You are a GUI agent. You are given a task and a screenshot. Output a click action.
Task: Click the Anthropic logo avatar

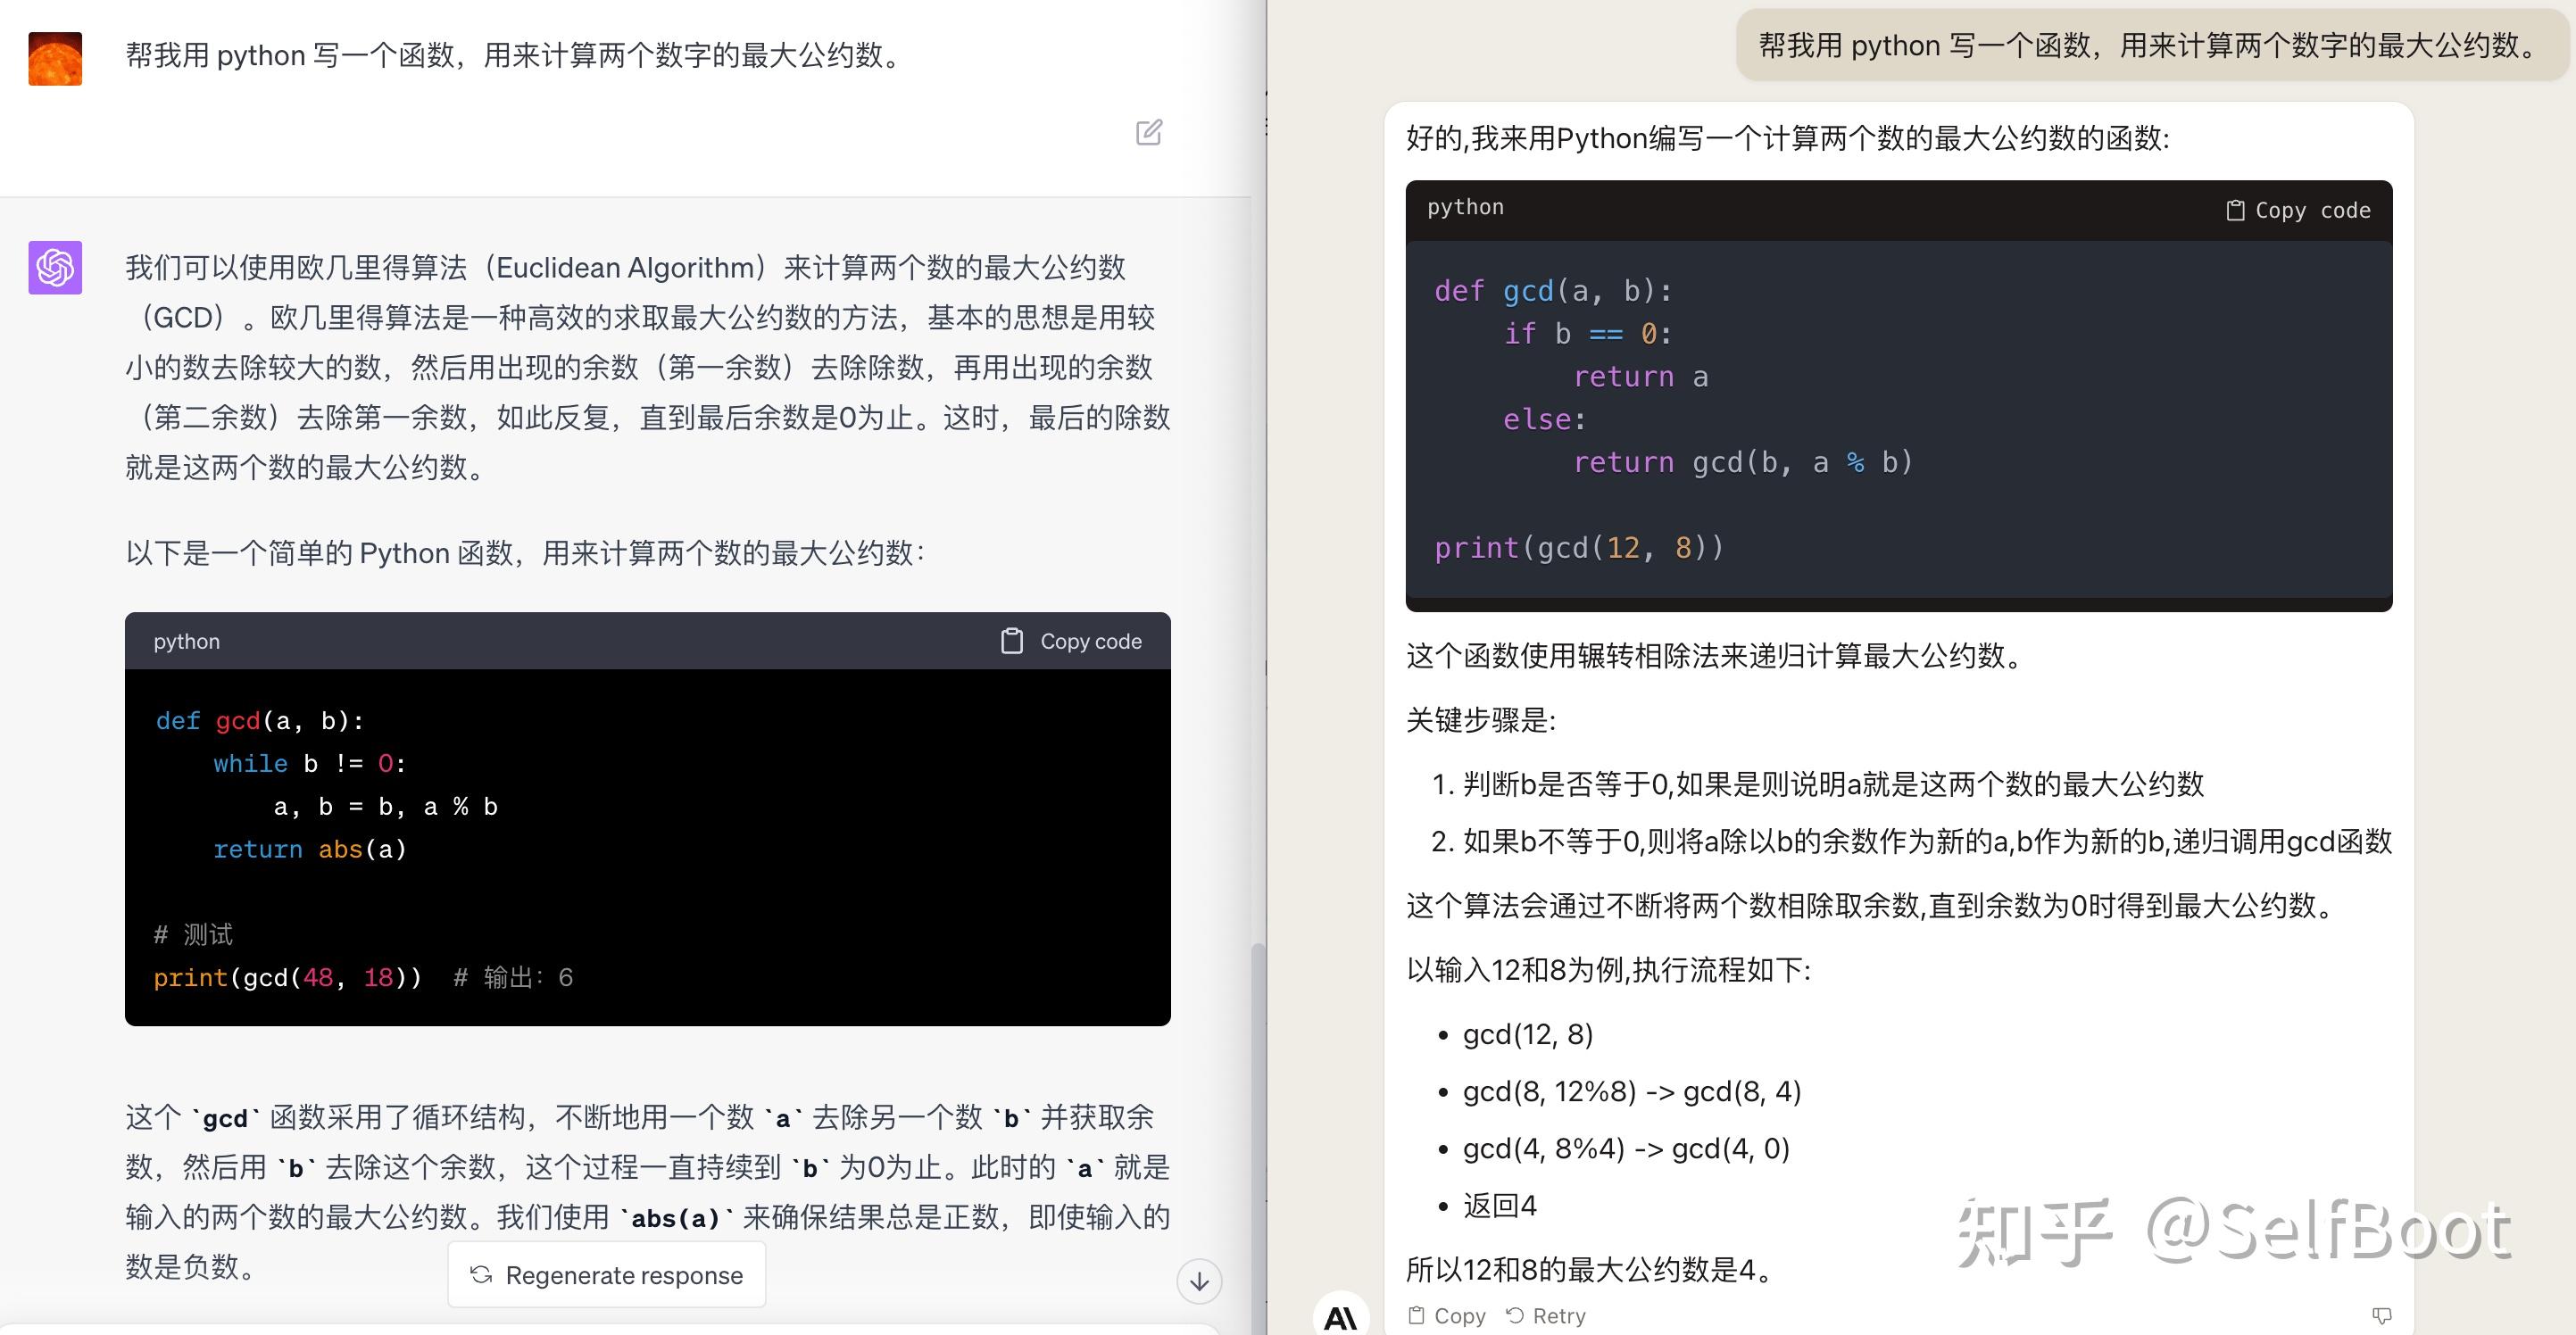1340,1316
